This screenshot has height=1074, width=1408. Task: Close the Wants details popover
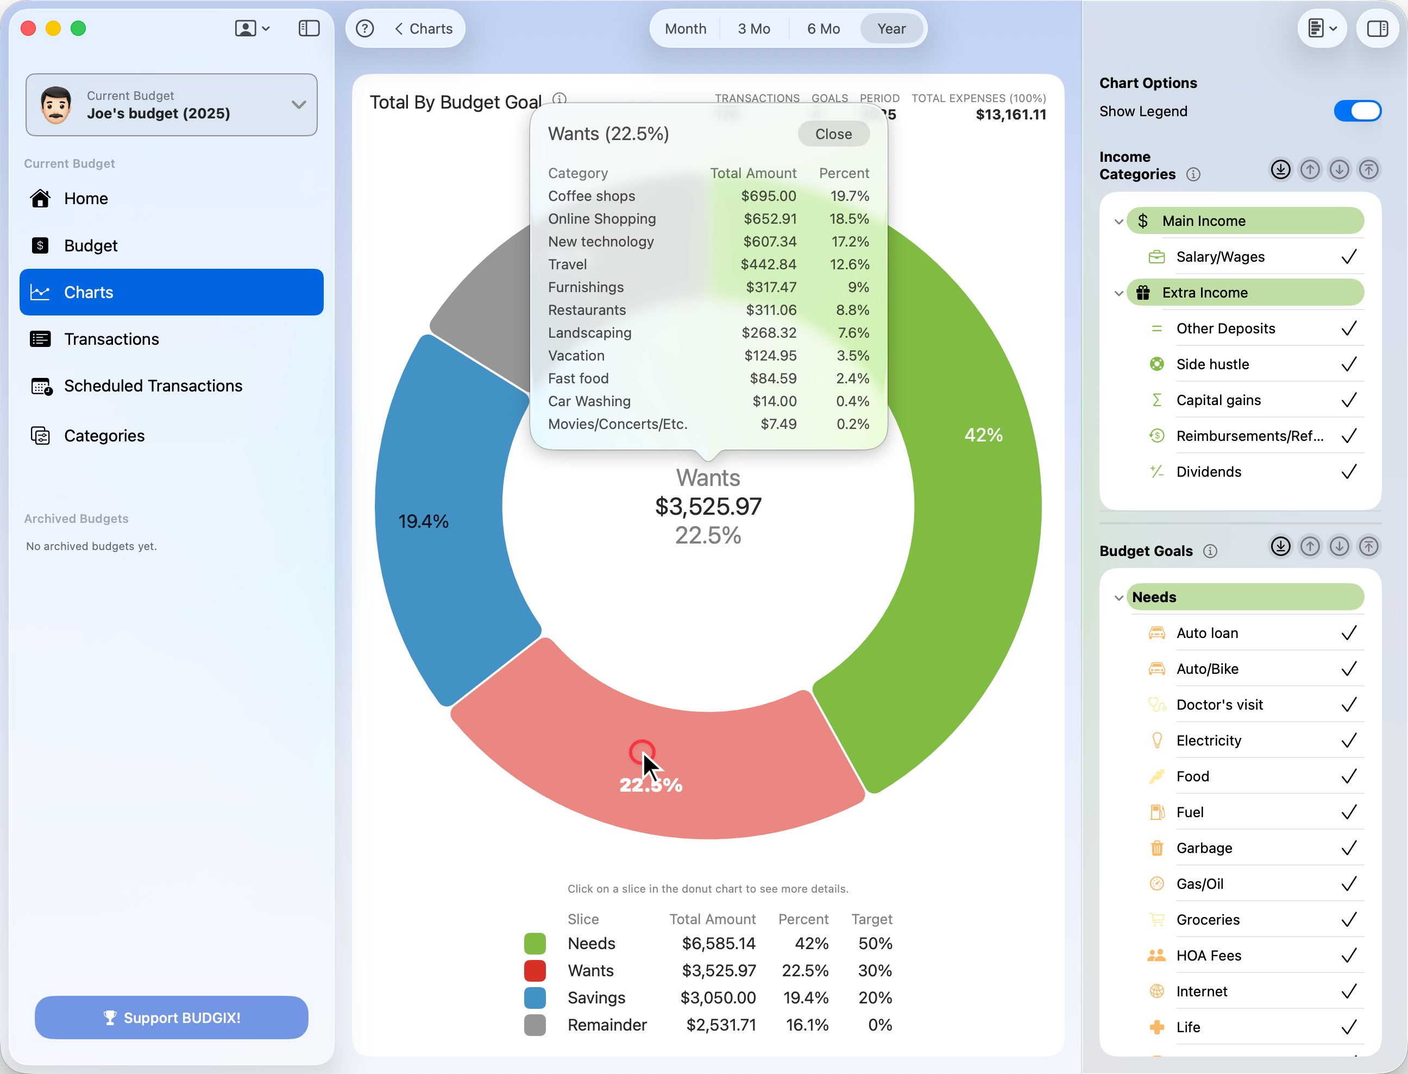pyautogui.click(x=833, y=134)
